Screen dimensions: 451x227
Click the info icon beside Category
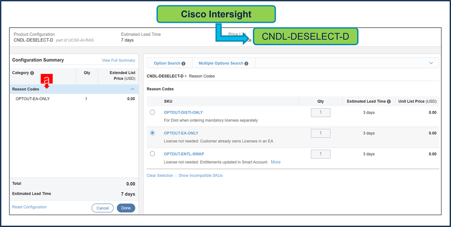[x=32, y=73]
